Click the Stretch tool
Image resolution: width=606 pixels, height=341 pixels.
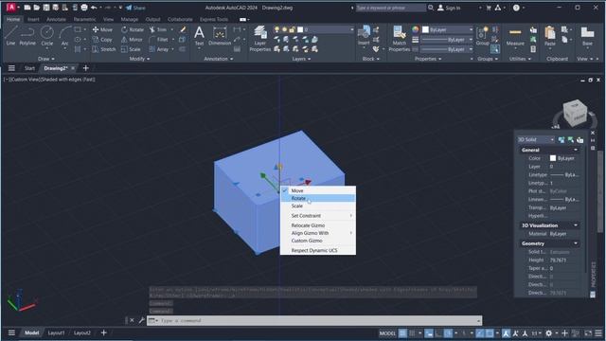tap(104, 49)
